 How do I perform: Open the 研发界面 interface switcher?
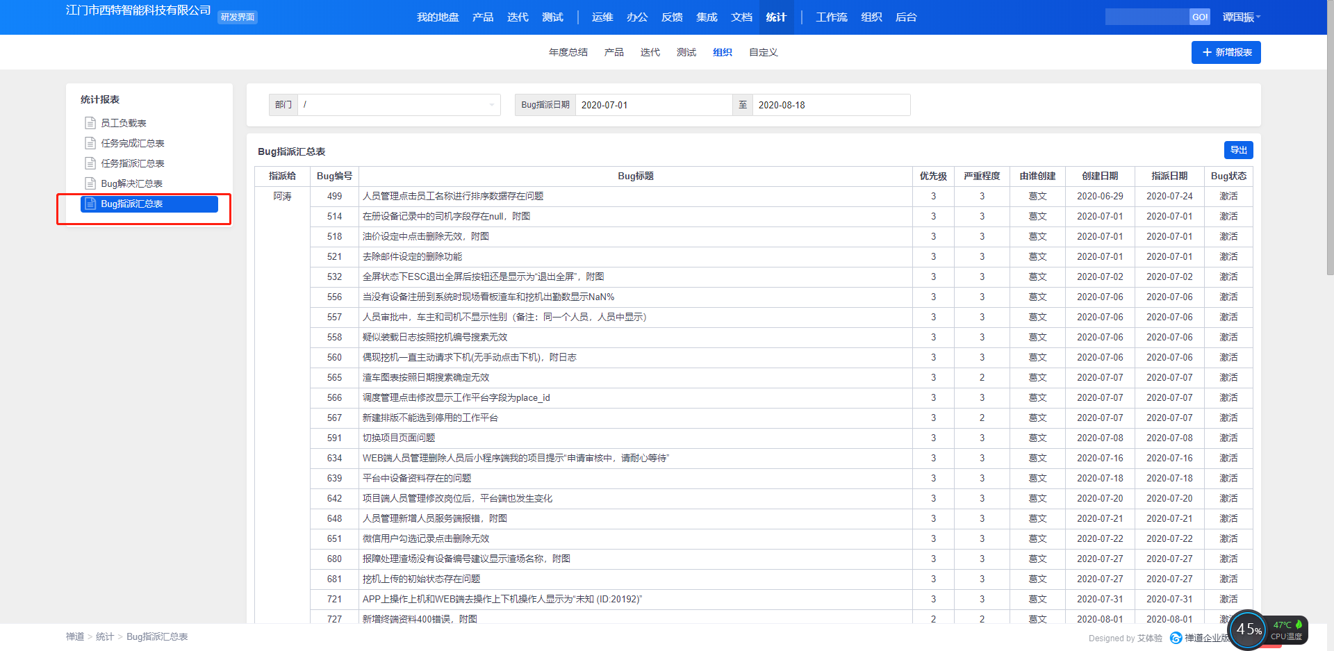(238, 17)
